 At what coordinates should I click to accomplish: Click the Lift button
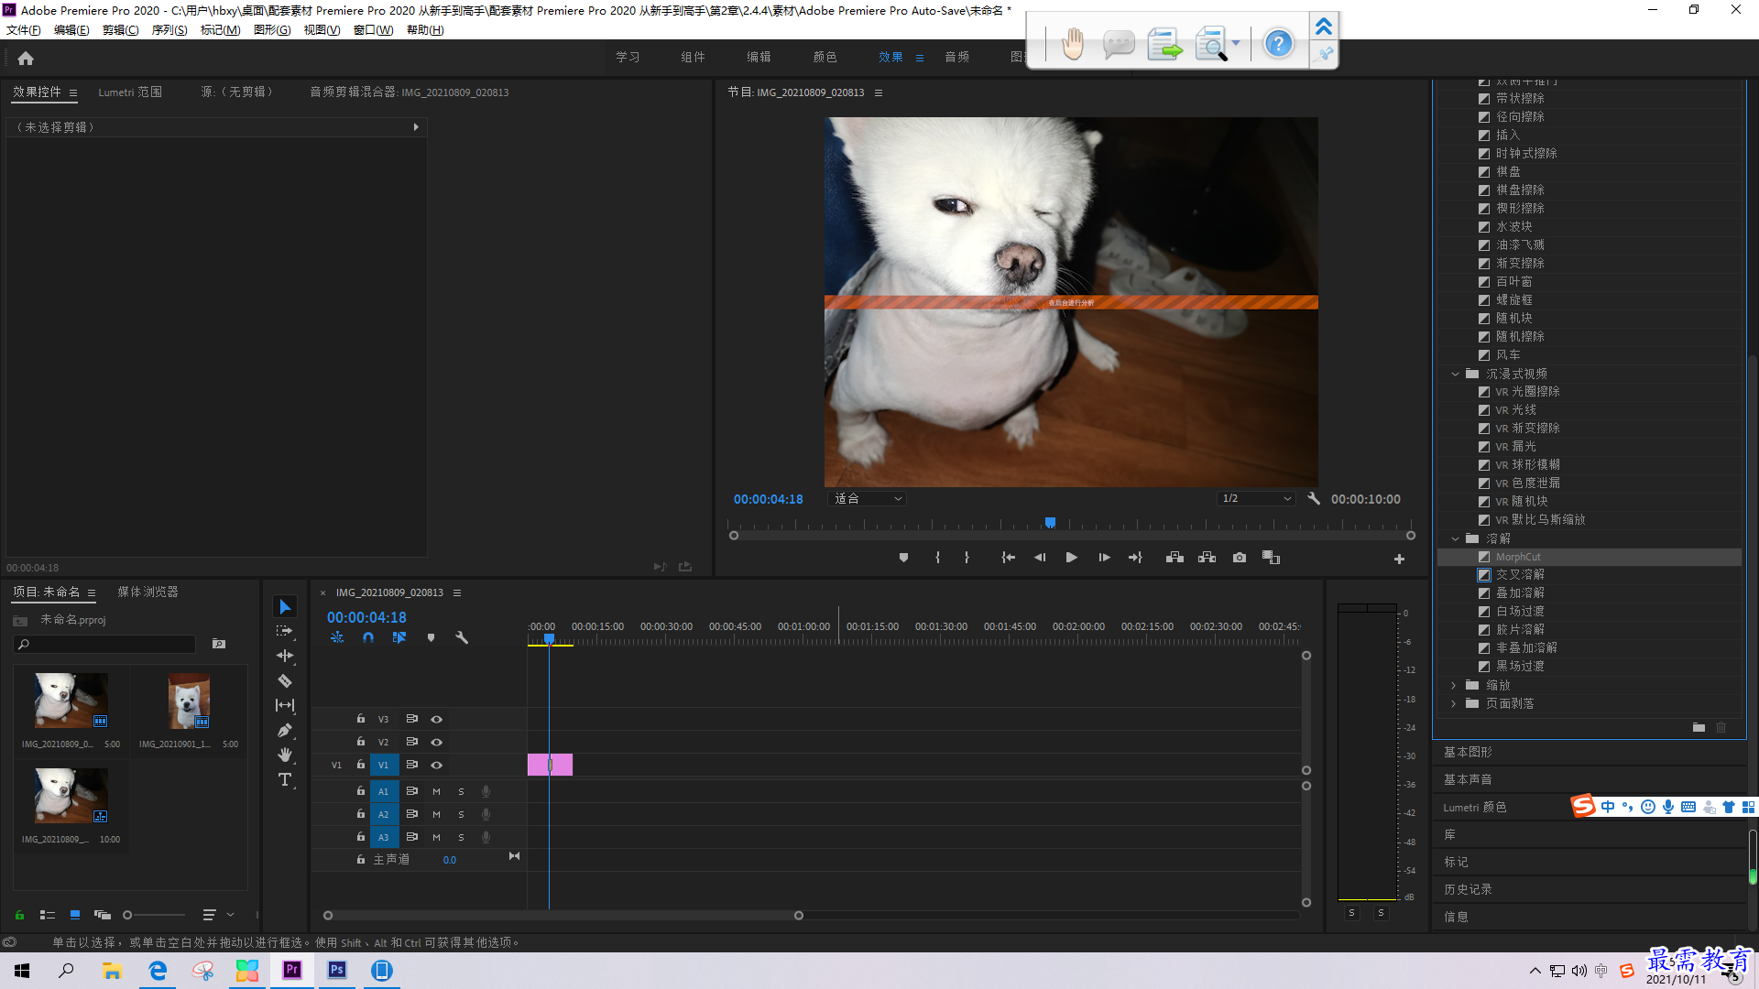pyautogui.click(x=1174, y=558)
